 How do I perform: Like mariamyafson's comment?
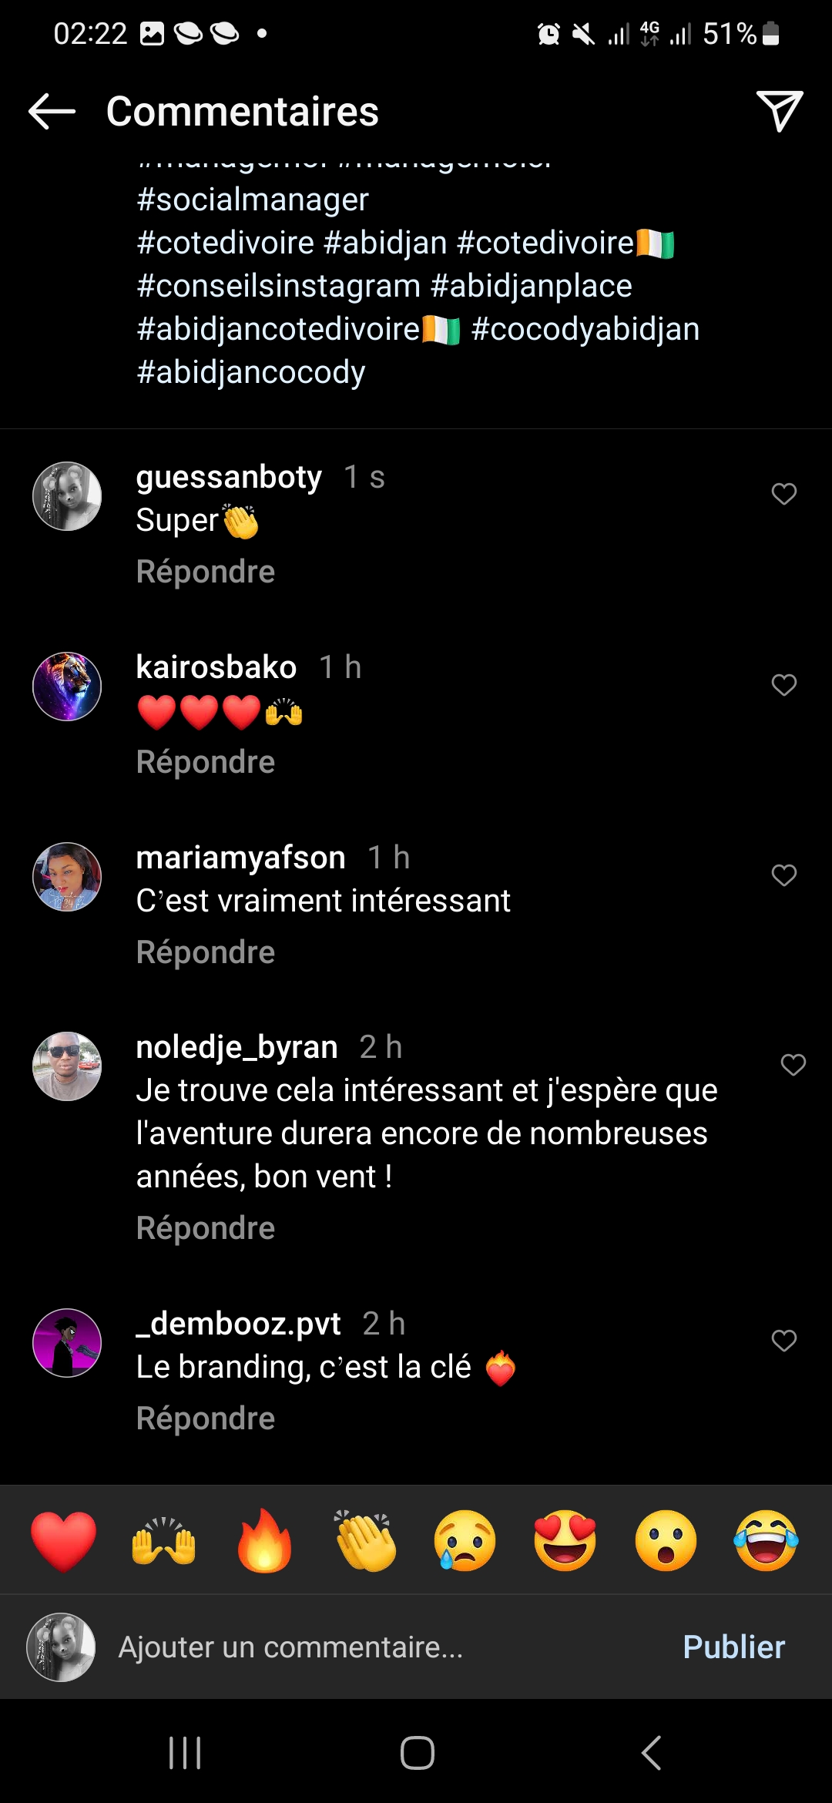coord(783,875)
